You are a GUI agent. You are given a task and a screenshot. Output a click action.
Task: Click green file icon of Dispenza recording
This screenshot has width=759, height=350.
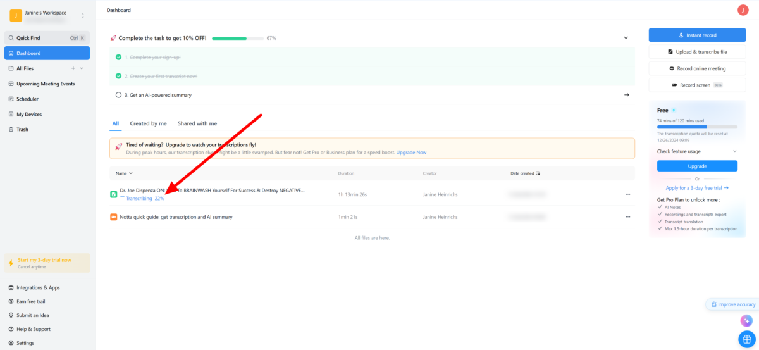pyautogui.click(x=114, y=194)
